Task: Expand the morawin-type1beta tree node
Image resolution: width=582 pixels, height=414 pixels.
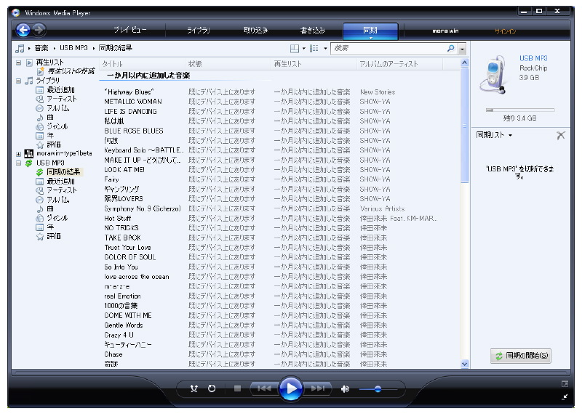Action: click(19, 154)
